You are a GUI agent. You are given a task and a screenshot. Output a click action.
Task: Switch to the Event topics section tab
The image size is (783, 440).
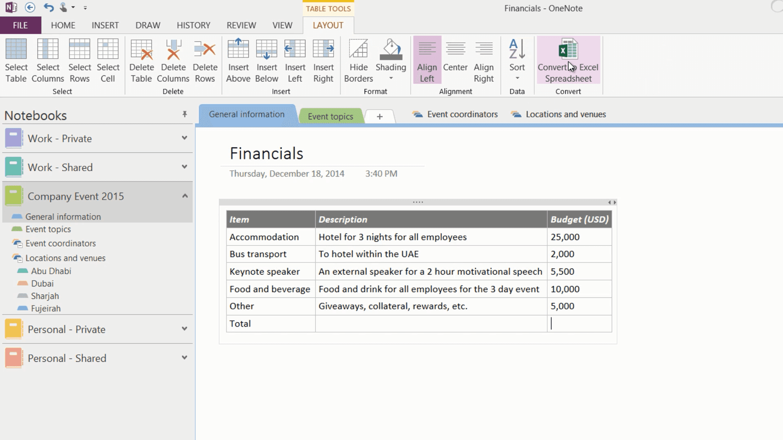coord(330,116)
